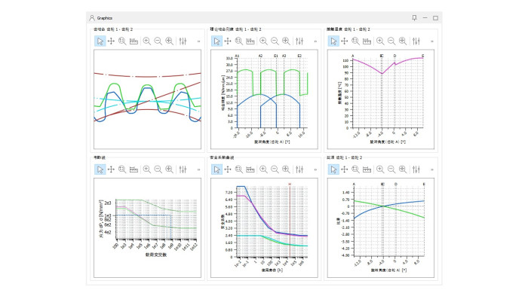Fit the safety factor curve chart to view
The height and width of the screenshot is (296, 528).
pyautogui.click(x=286, y=169)
